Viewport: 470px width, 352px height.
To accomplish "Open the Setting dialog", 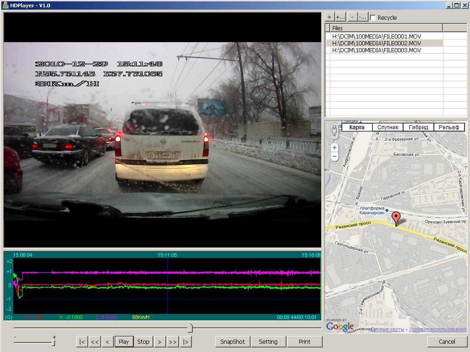I will pos(268,341).
